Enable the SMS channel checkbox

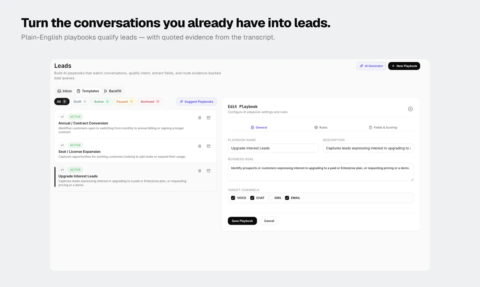pyautogui.click(x=270, y=198)
